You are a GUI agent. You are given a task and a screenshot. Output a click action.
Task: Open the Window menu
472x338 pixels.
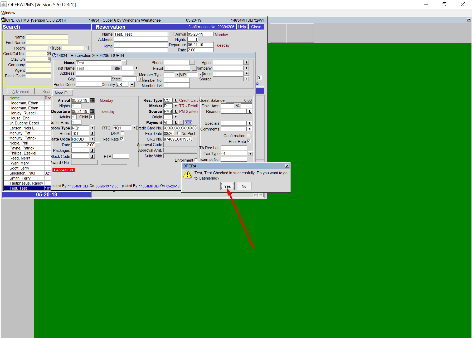[8, 13]
